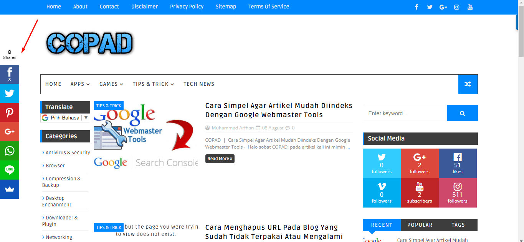Open Antivirus & Security category
The height and width of the screenshot is (242, 524).
68,152
